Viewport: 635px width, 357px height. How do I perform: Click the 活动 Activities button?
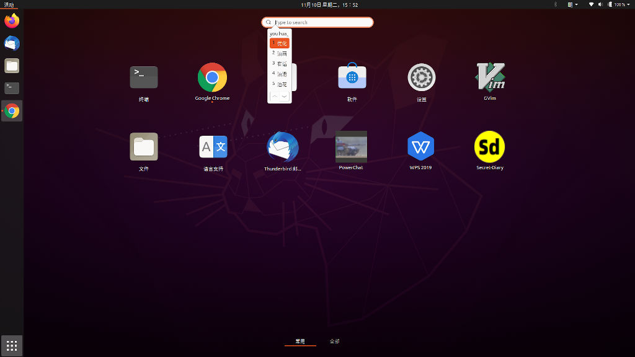point(9,4)
